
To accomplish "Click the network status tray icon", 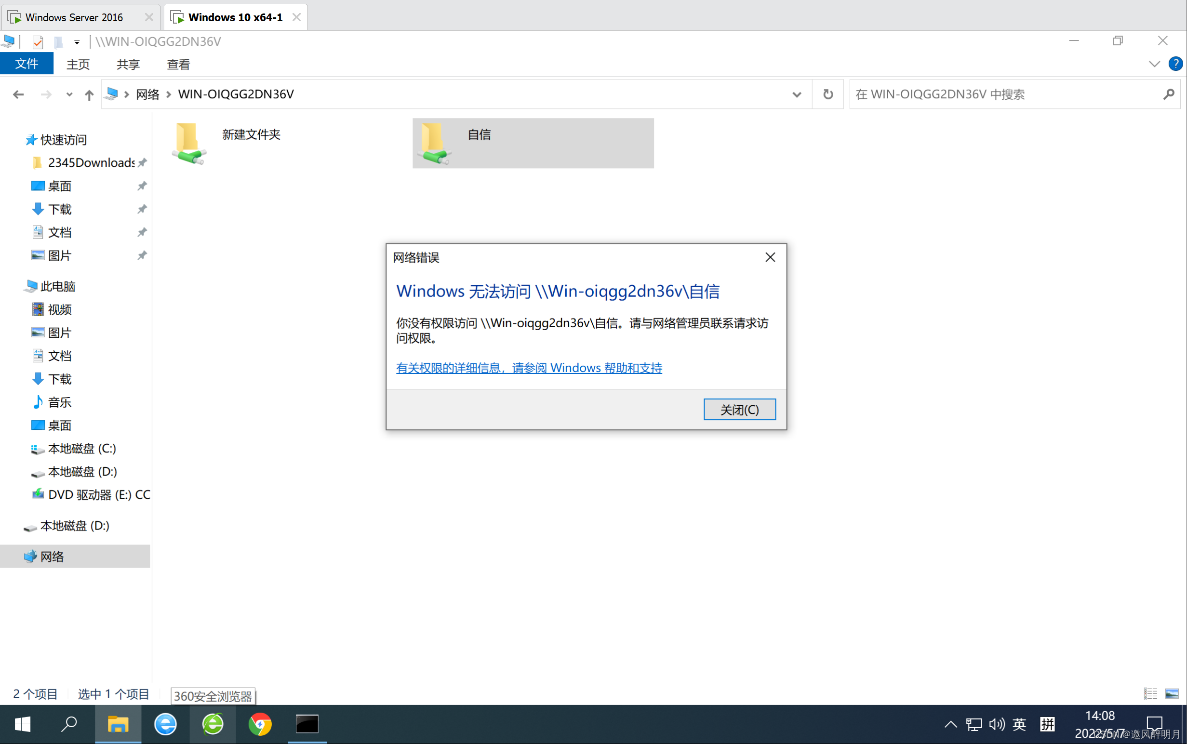I will 974,724.
